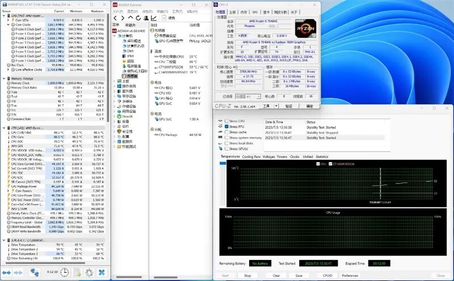Click HWiNFO blue X close-sensors icon
This screenshot has height=281, width=454.
point(102,273)
